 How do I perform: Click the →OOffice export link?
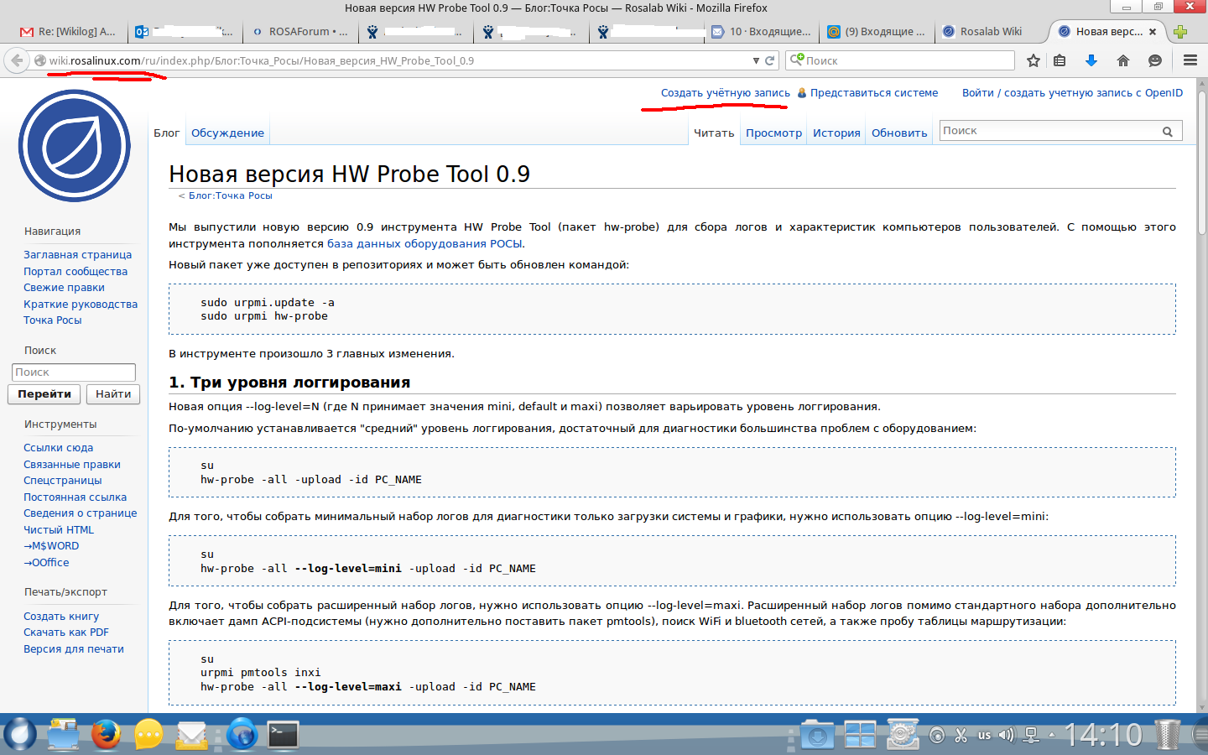(x=46, y=563)
